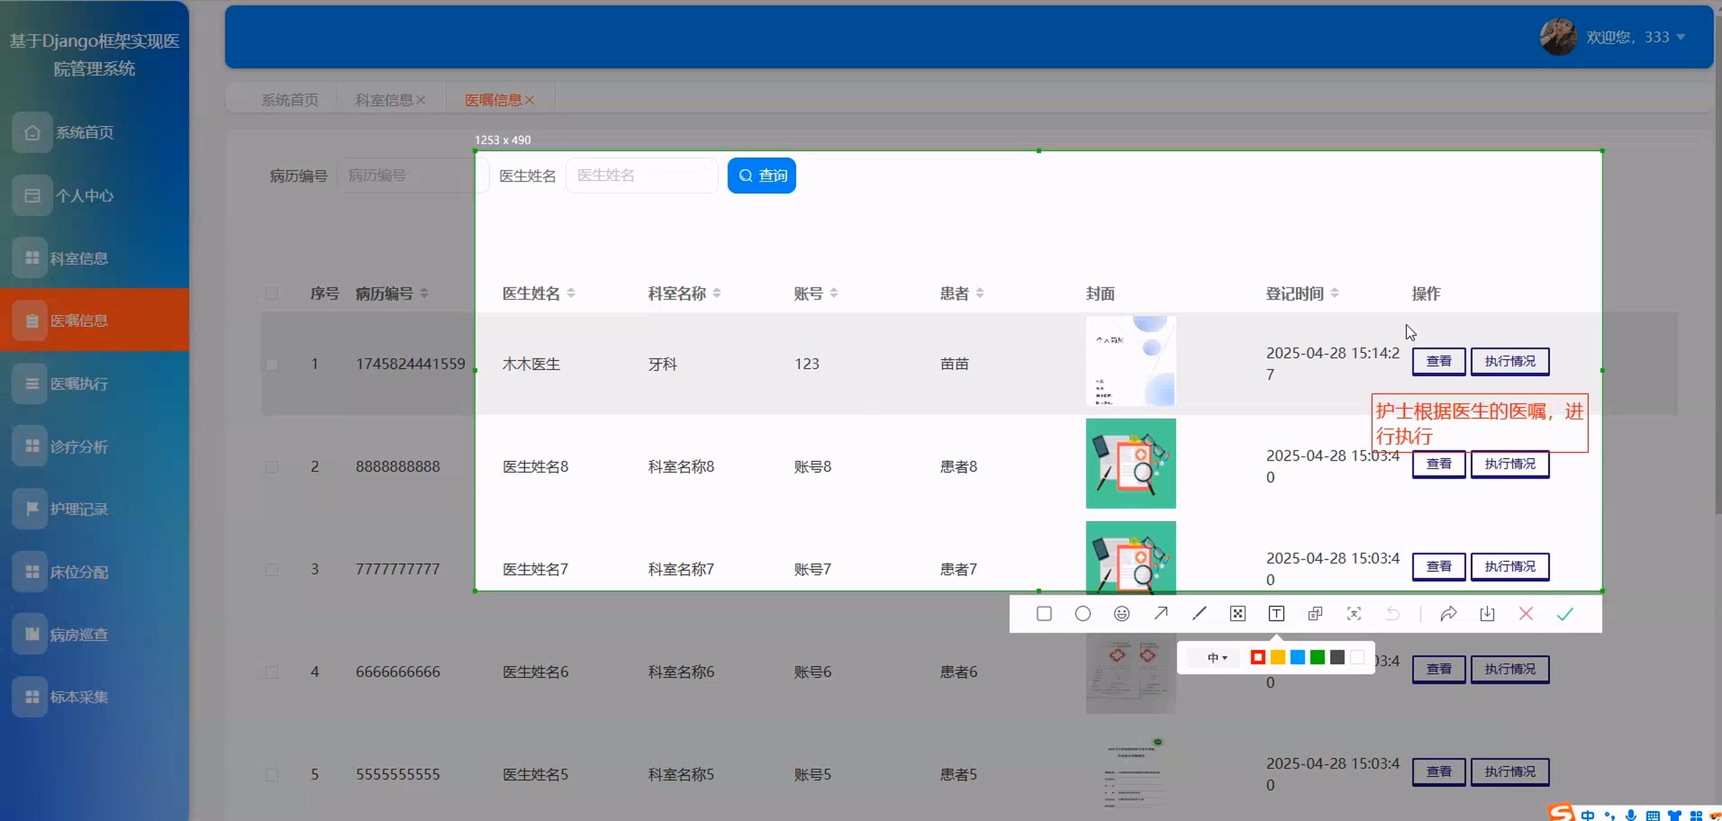This screenshot has width=1722, height=821.
Task: Pick the freehand pen tool
Action: click(x=1198, y=613)
